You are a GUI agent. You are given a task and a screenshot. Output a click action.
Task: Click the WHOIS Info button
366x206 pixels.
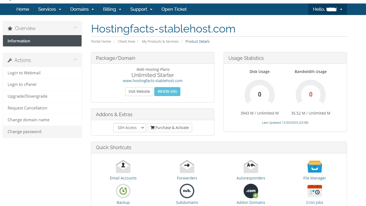point(167,91)
